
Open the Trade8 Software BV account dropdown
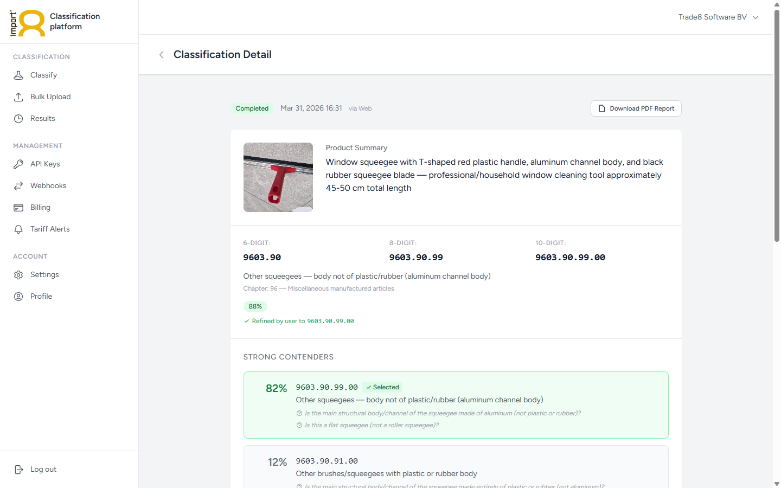click(718, 17)
